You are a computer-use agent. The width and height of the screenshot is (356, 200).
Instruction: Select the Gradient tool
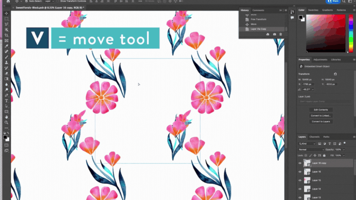point(6,79)
